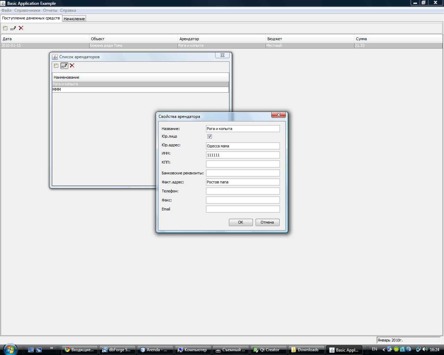Delete tenant with red X in Список арендаторов

pyautogui.click(x=72, y=66)
